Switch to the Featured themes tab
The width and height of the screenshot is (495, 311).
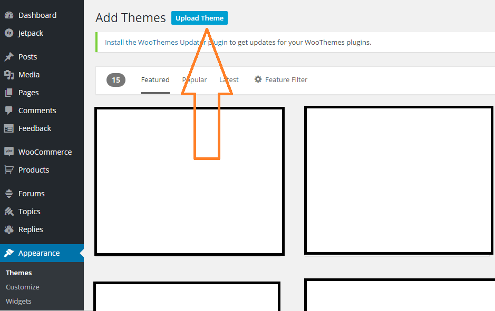pyautogui.click(x=155, y=80)
